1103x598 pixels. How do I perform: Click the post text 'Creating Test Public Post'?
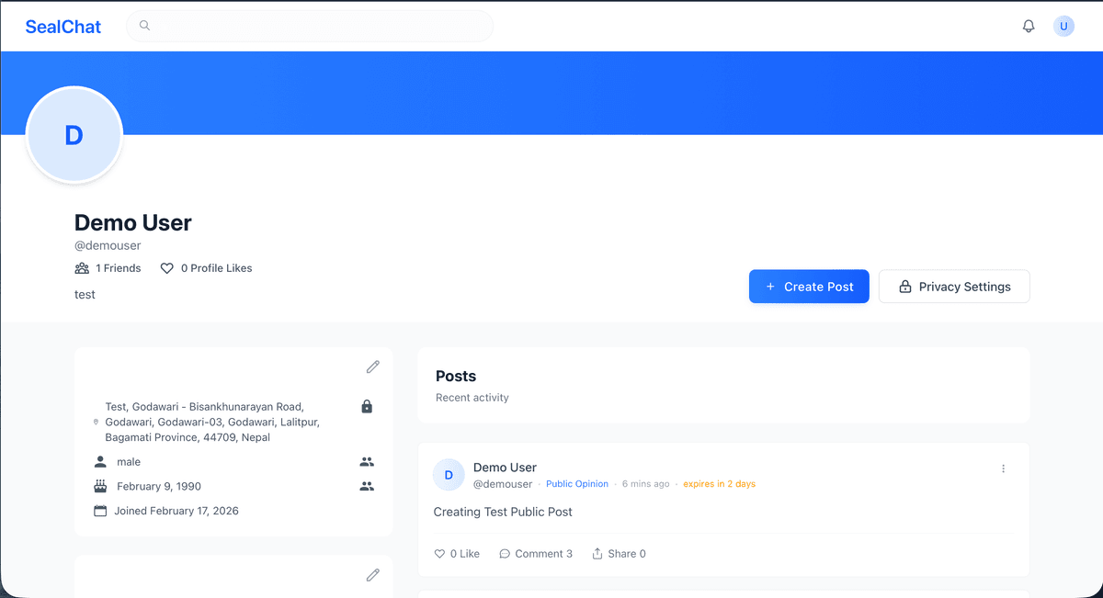pos(503,512)
